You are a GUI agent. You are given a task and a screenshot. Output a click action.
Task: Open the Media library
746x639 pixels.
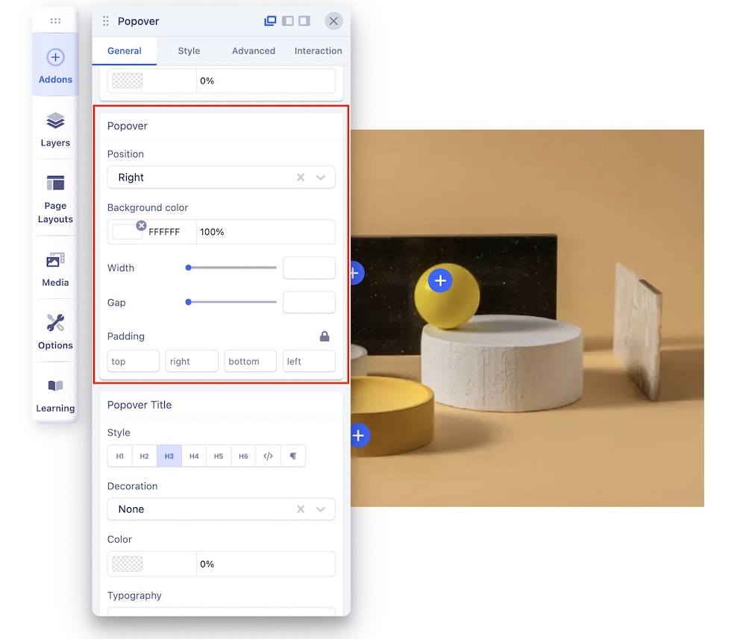(55, 268)
